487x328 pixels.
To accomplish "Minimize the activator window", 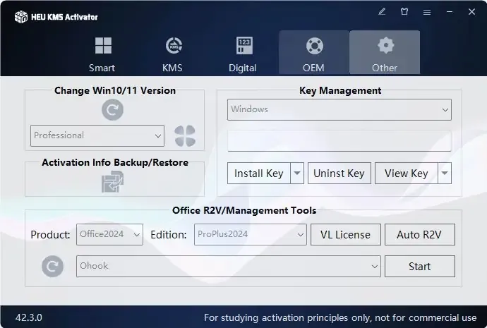I will (449, 12).
